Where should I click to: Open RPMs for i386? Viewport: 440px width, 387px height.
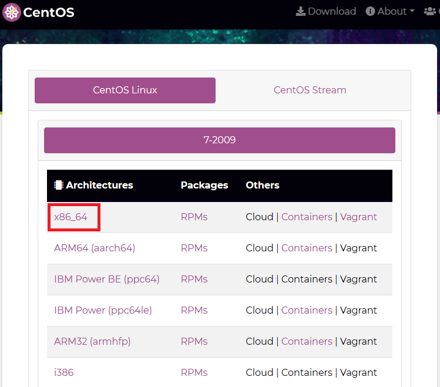click(194, 373)
